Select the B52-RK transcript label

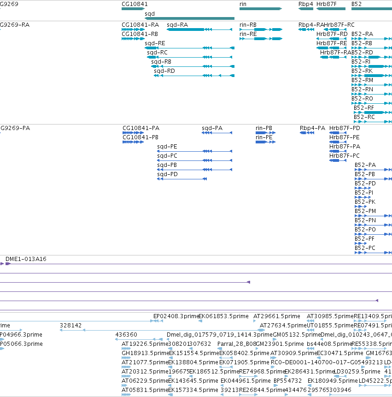(x=362, y=71)
